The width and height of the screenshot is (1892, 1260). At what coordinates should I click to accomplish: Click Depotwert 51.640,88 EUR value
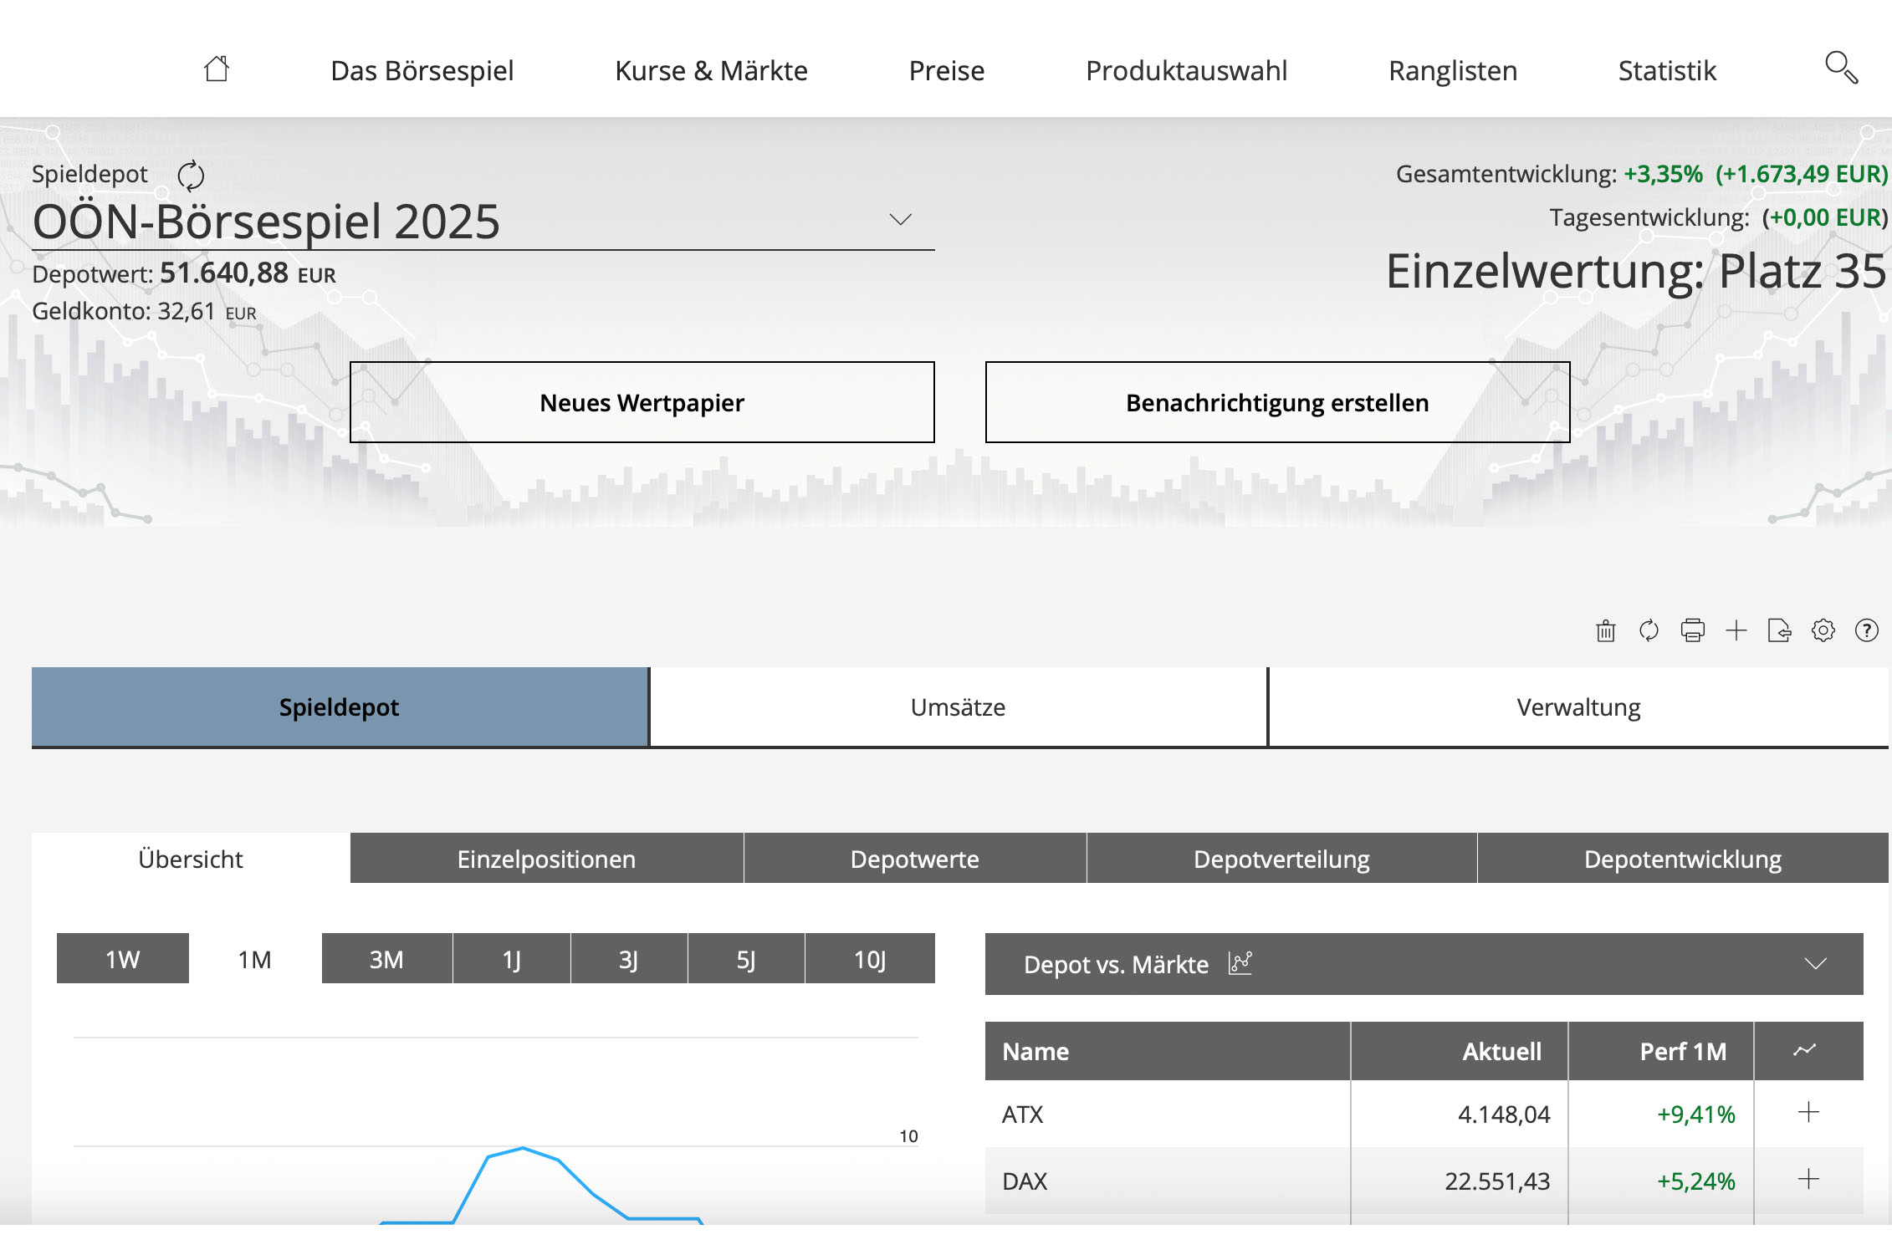(248, 273)
